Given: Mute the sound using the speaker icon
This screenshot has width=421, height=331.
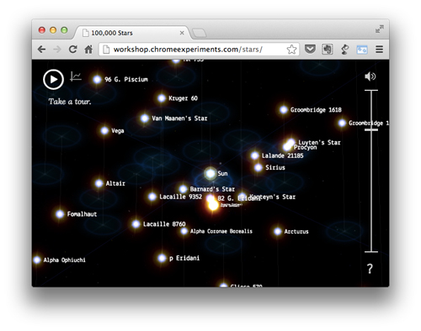Looking at the screenshot, I should 370,76.
